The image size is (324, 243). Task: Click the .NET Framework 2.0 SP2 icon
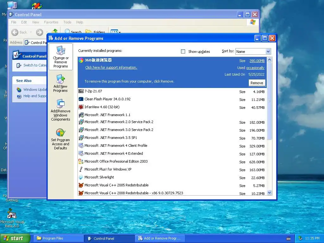[81, 122]
